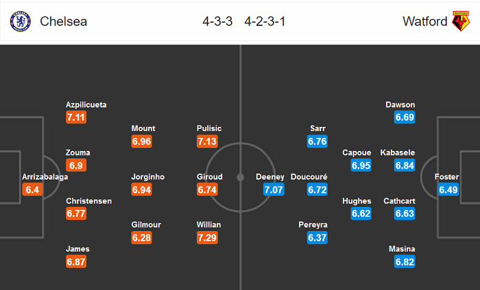Image resolution: width=480 pixels, height=290 pixels.
Task: Click Willian's 7.29 rating badge
Action: (208, 237)
